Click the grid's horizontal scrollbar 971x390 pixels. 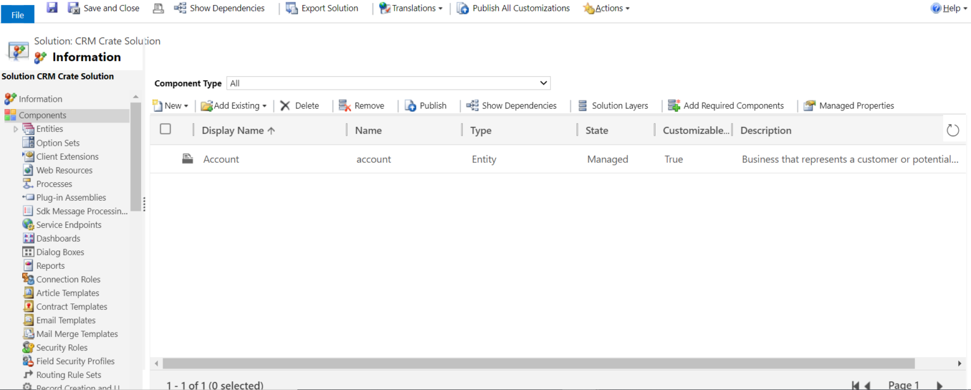(x=539, y=363)
